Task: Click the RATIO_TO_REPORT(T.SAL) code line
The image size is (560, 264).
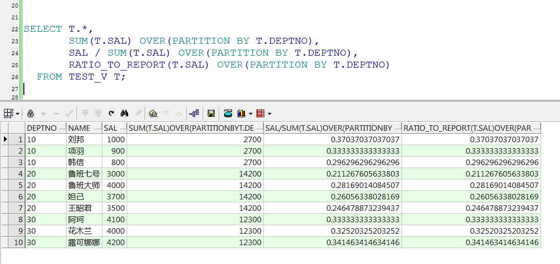Action: click(229, 65)
